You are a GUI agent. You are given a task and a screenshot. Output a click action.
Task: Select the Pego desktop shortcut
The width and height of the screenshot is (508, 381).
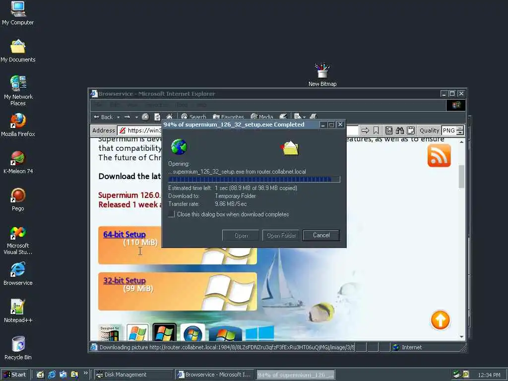(18, 199)
